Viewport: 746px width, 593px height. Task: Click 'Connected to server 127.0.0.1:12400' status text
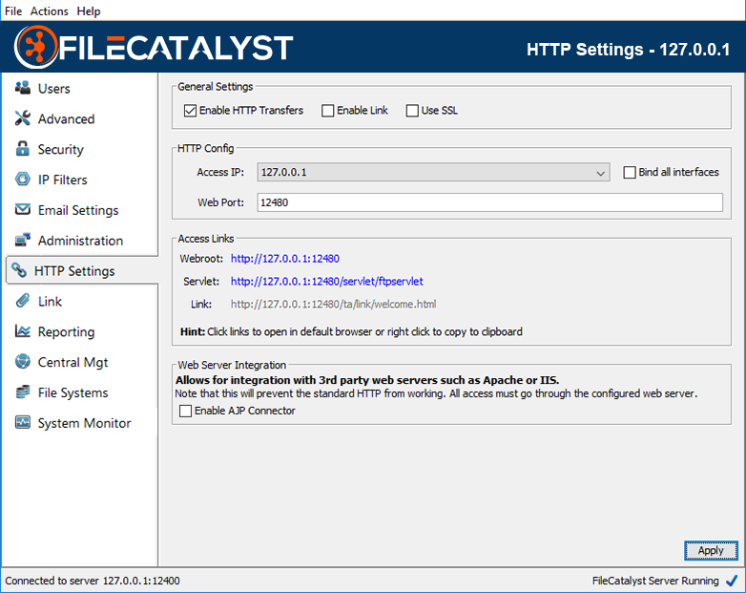point(93,581)
